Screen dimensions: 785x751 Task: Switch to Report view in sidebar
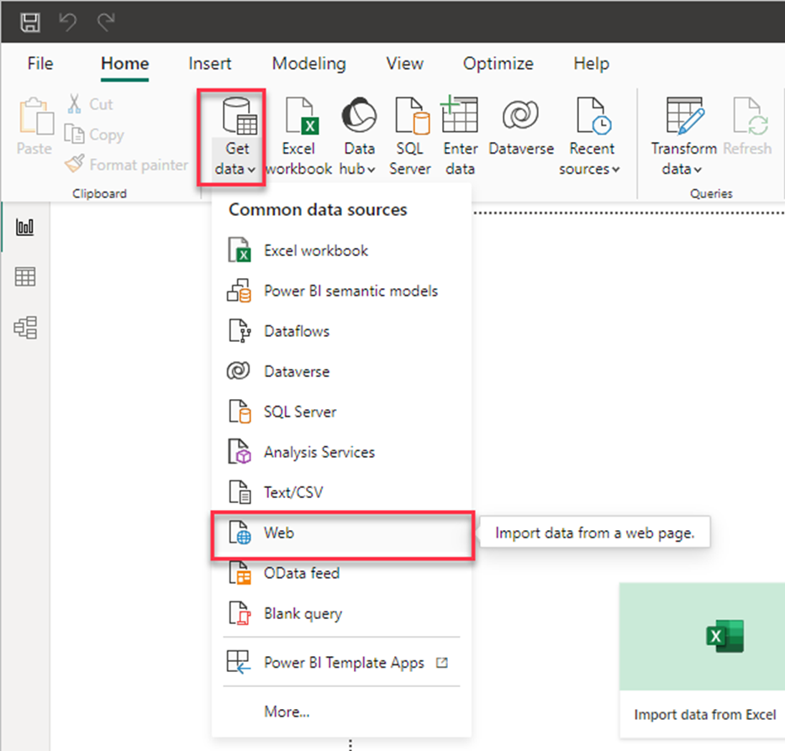[25, 228]
